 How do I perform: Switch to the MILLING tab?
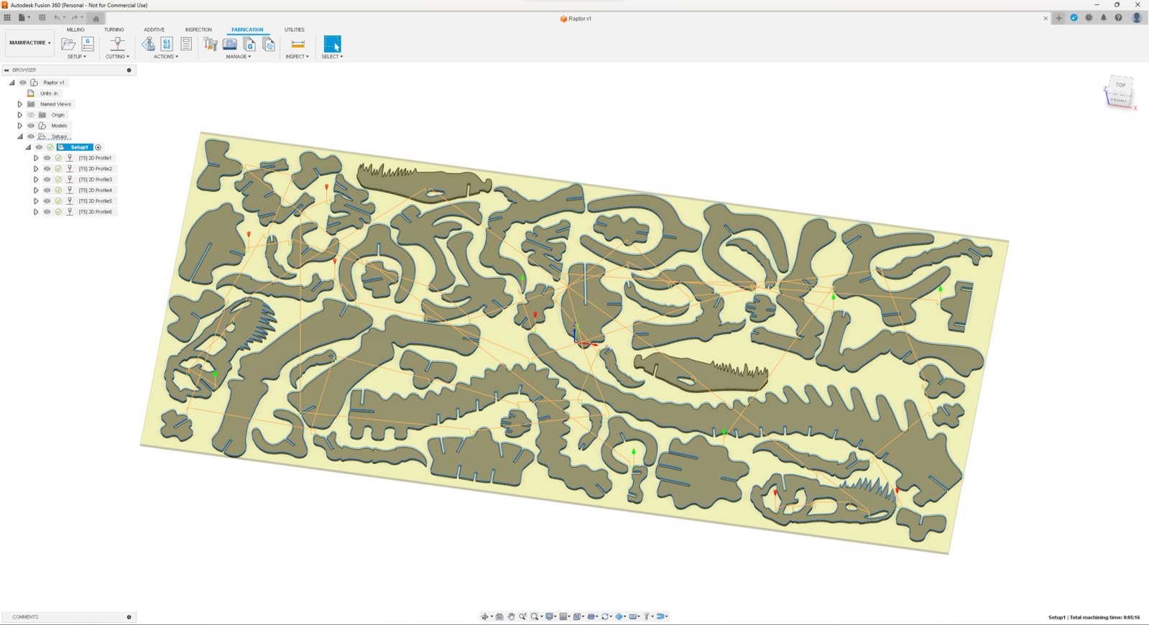(75, 29)
